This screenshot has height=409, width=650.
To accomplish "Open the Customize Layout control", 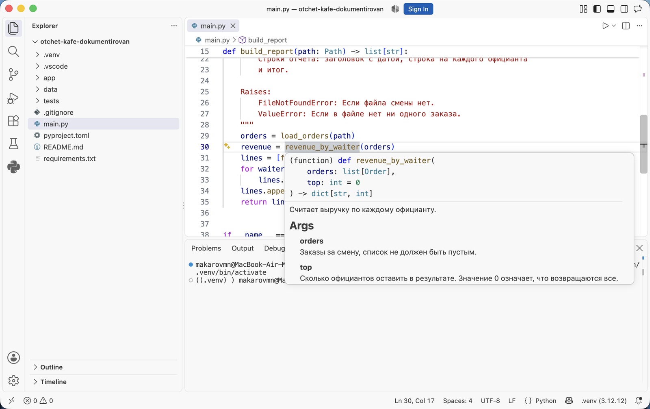I will click(x=583, y=9).
